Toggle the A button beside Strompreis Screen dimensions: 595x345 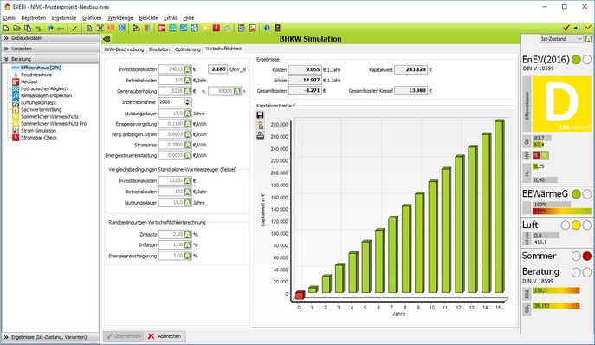point(187,145)
